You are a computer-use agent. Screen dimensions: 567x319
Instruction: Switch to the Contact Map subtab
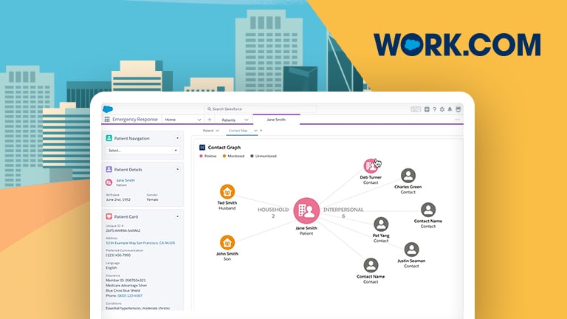point(238,131)
